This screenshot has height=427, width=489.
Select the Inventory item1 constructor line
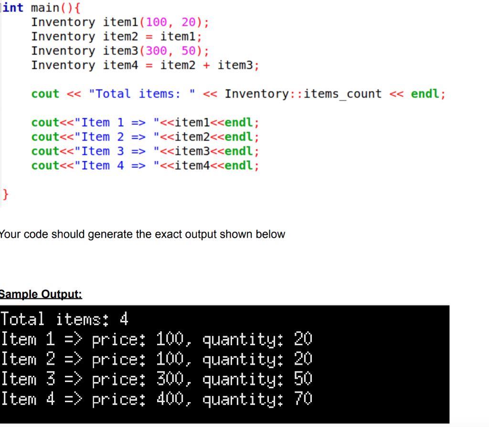pyautogui.click(x=119, y=22)
